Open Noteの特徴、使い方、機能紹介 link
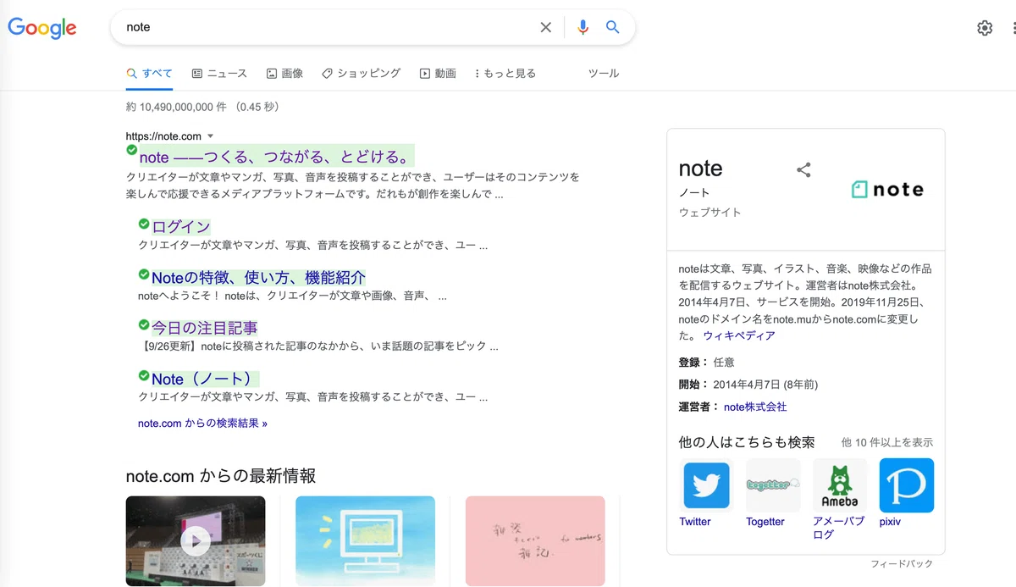The height and width of the screenshot is (587, 1016). click(259, 278)
